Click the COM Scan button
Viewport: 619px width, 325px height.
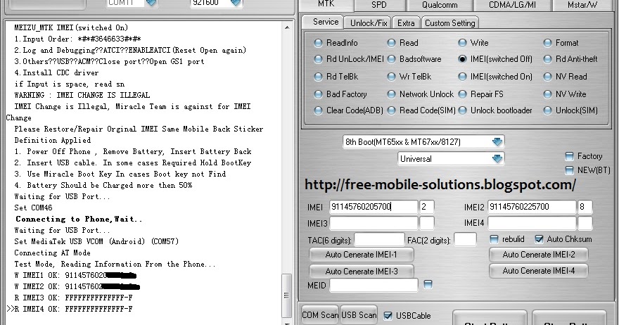[x=320, y=315]
